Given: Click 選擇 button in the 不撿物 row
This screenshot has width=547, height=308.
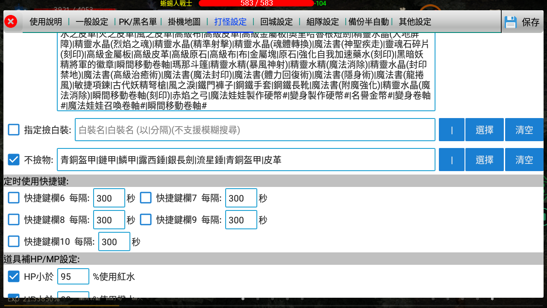Looking at the screenshot, I should (x=485, y=160).
